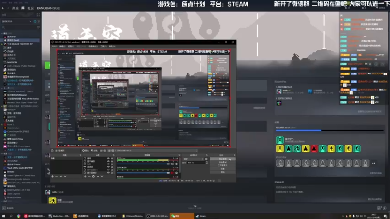Move source up in OBS sources panel

98,176
